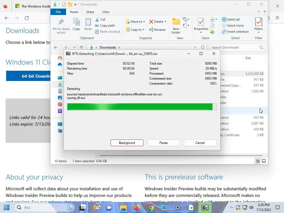Viewport: 284px width, 213px height.
Task: Open This PC icon in navigation pane
Action: tap(60, 124)
